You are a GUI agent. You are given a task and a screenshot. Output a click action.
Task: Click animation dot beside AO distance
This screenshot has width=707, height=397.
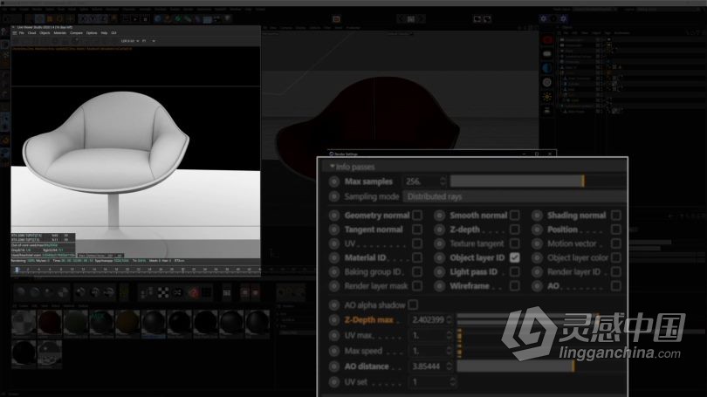(x=334, y=366)
